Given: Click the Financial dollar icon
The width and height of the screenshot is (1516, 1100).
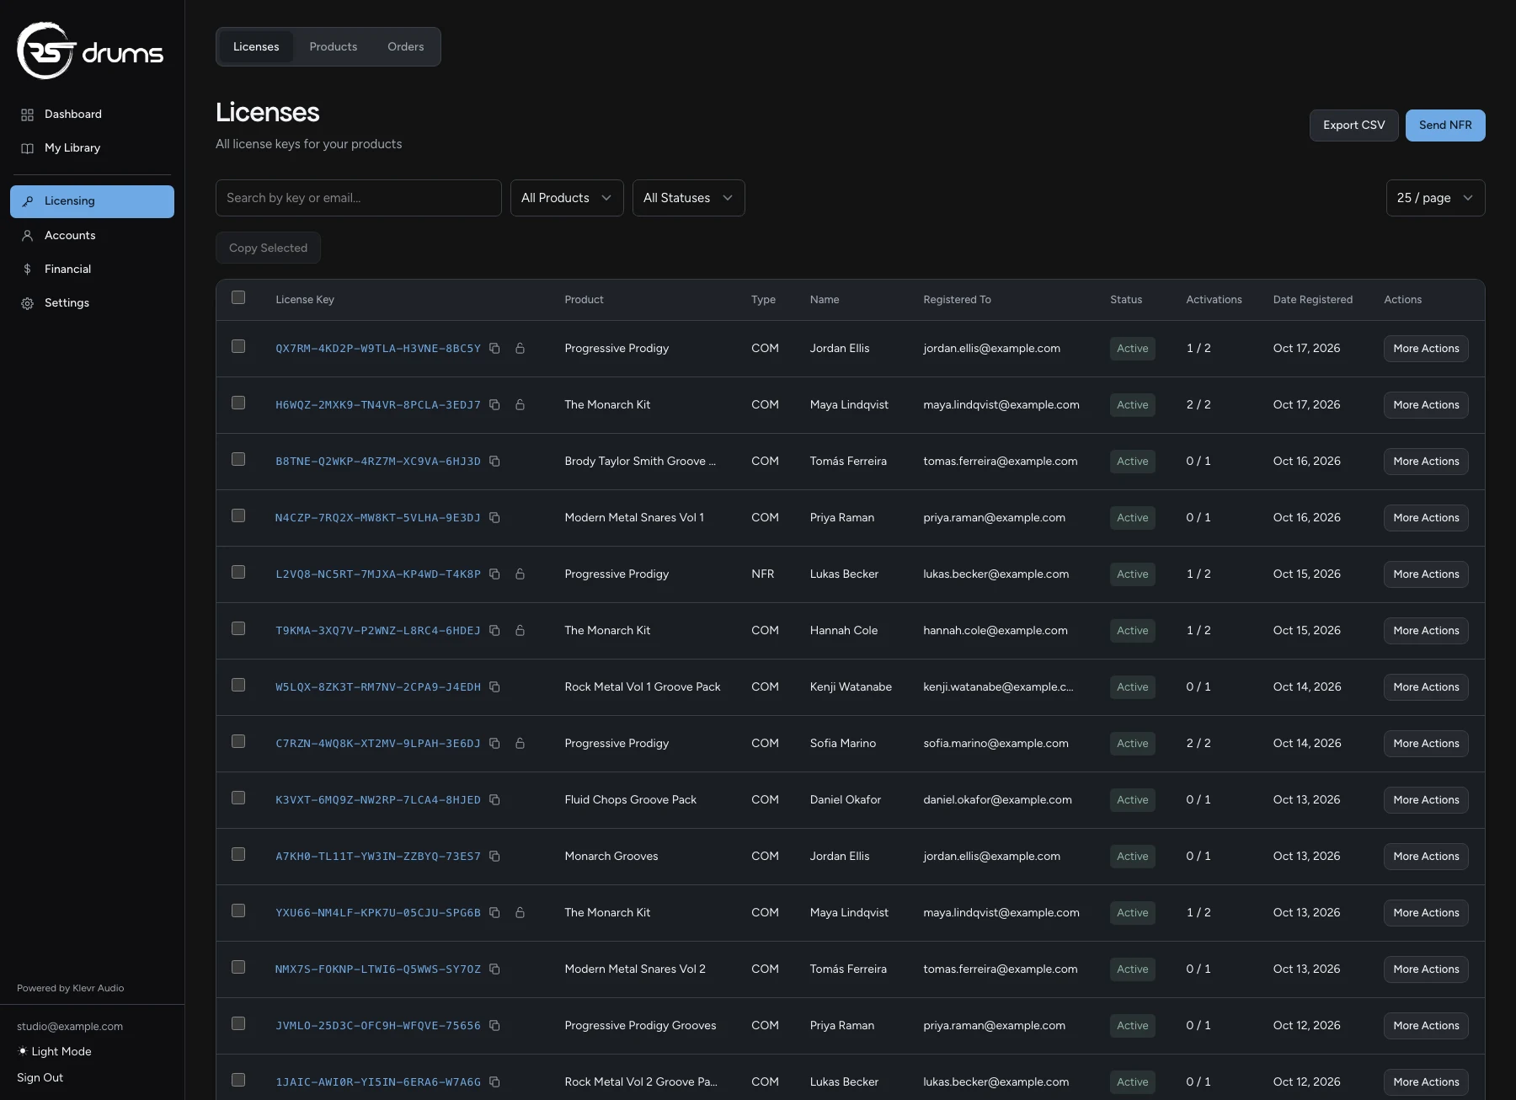Looking at the screenshot, I should click(27, 270).
